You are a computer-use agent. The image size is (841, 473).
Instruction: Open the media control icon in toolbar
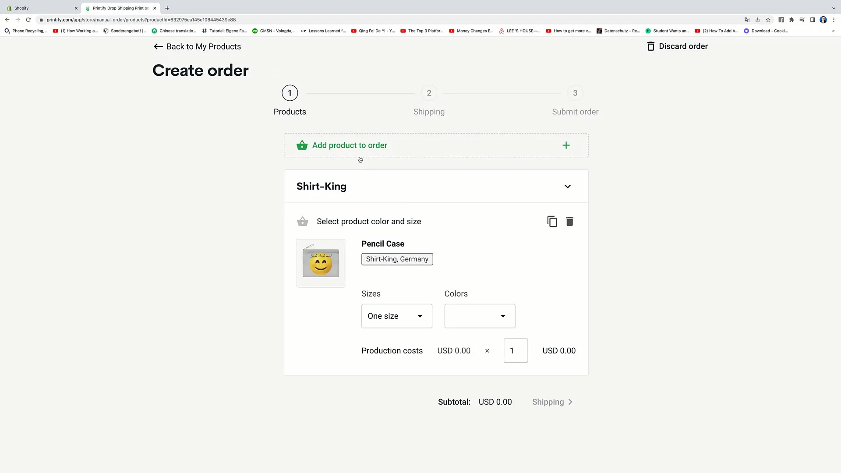pyautogui.click(x=802, y=20)
